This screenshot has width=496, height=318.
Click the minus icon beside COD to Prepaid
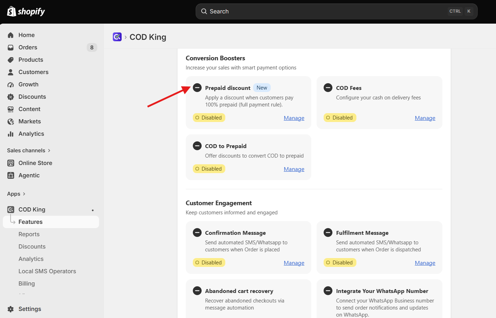pyautogui.click(x=197, y=146)
